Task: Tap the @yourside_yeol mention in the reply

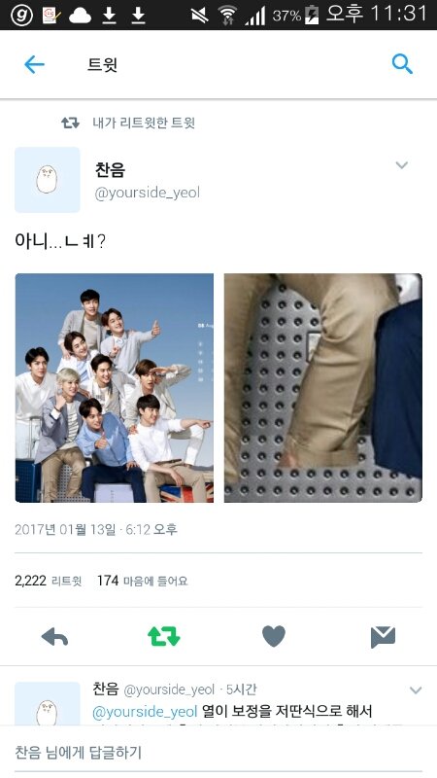Action: [145, 712]
